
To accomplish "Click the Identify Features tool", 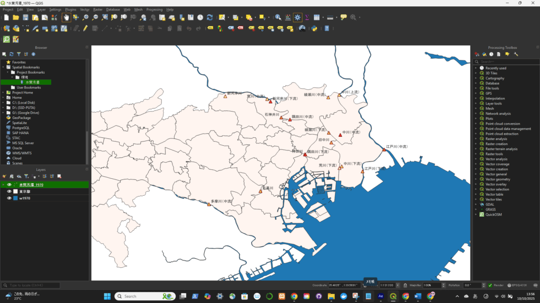I will tap(278, 17).
